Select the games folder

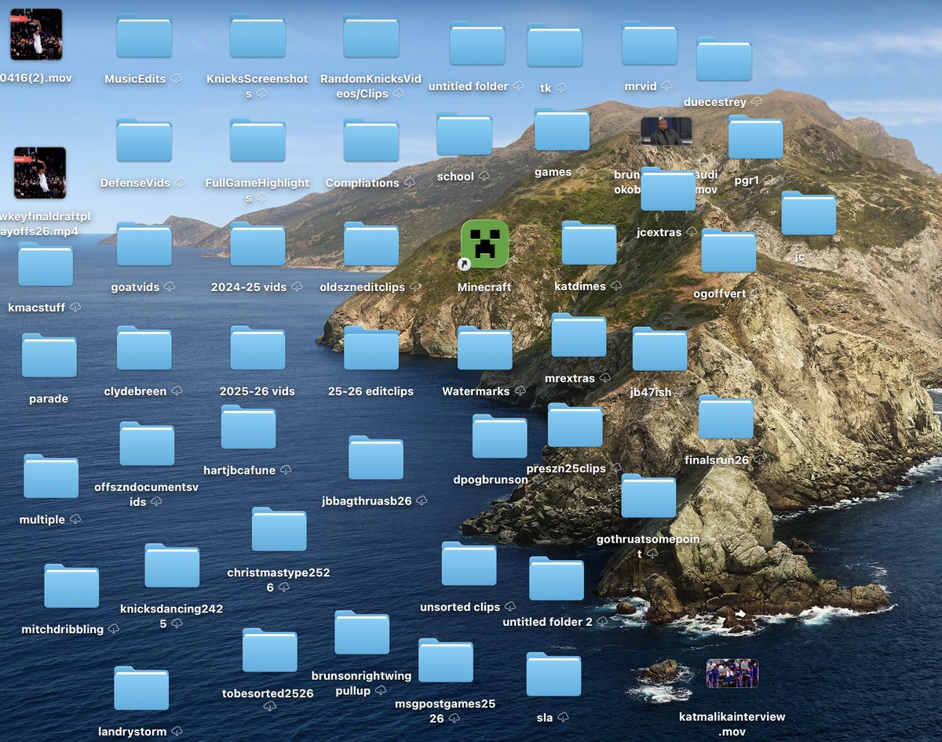point(562,129)
